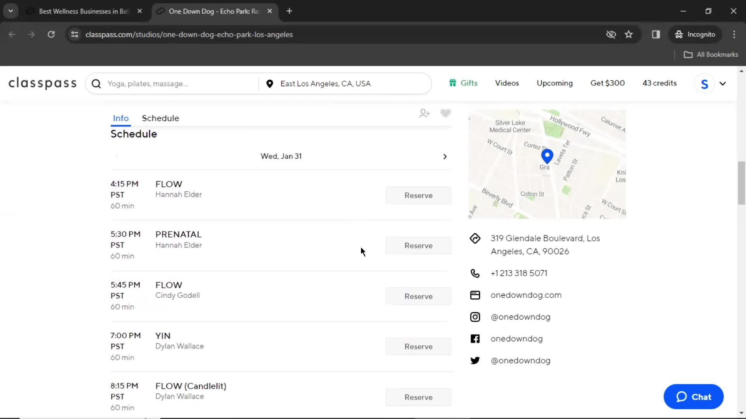Open the Upcoming page
This screenshot has height=419, width=746.
click(555, 83)
